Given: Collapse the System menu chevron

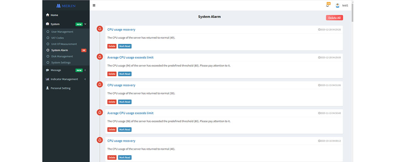Looking at the screenshot, I should click(85, 24).
